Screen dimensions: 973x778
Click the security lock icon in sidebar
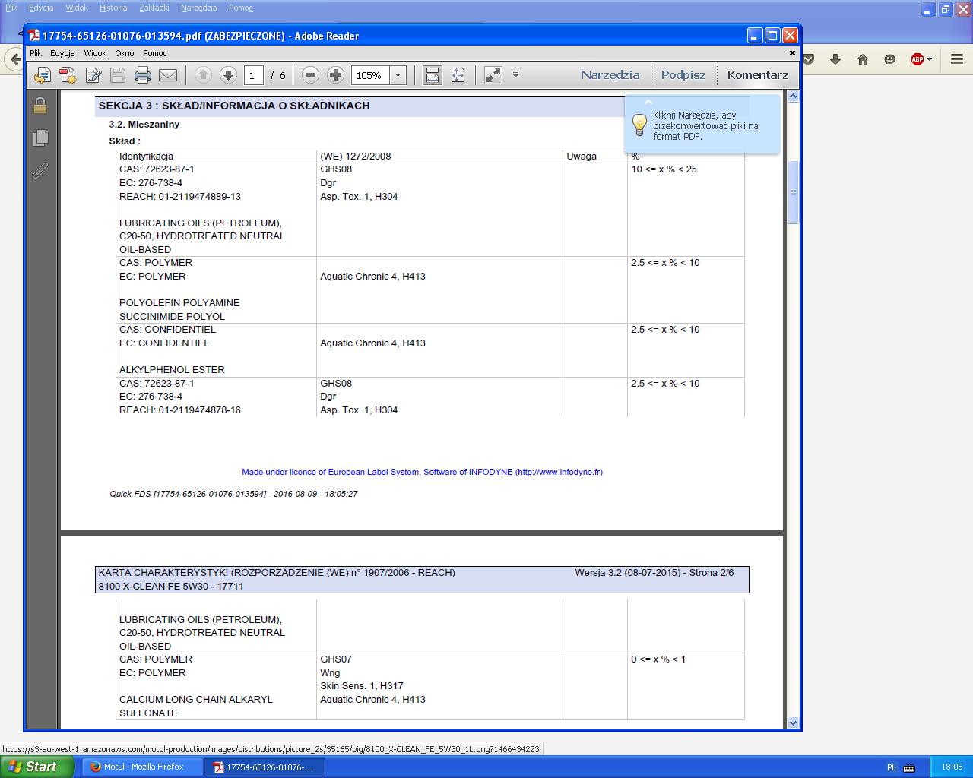coord(40,106)
